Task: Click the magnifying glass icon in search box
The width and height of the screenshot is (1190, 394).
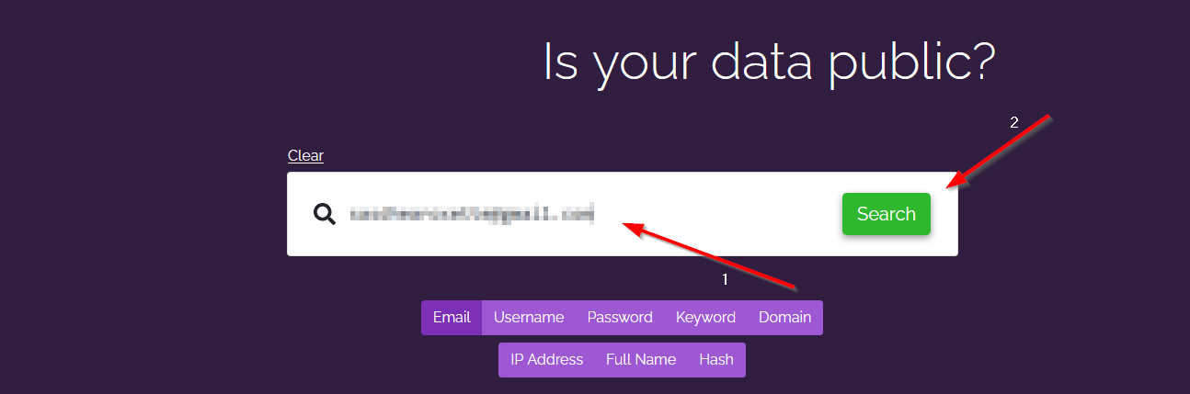Action: tap(325, 215)
